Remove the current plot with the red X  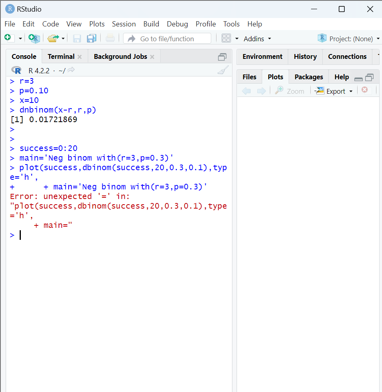364,90
